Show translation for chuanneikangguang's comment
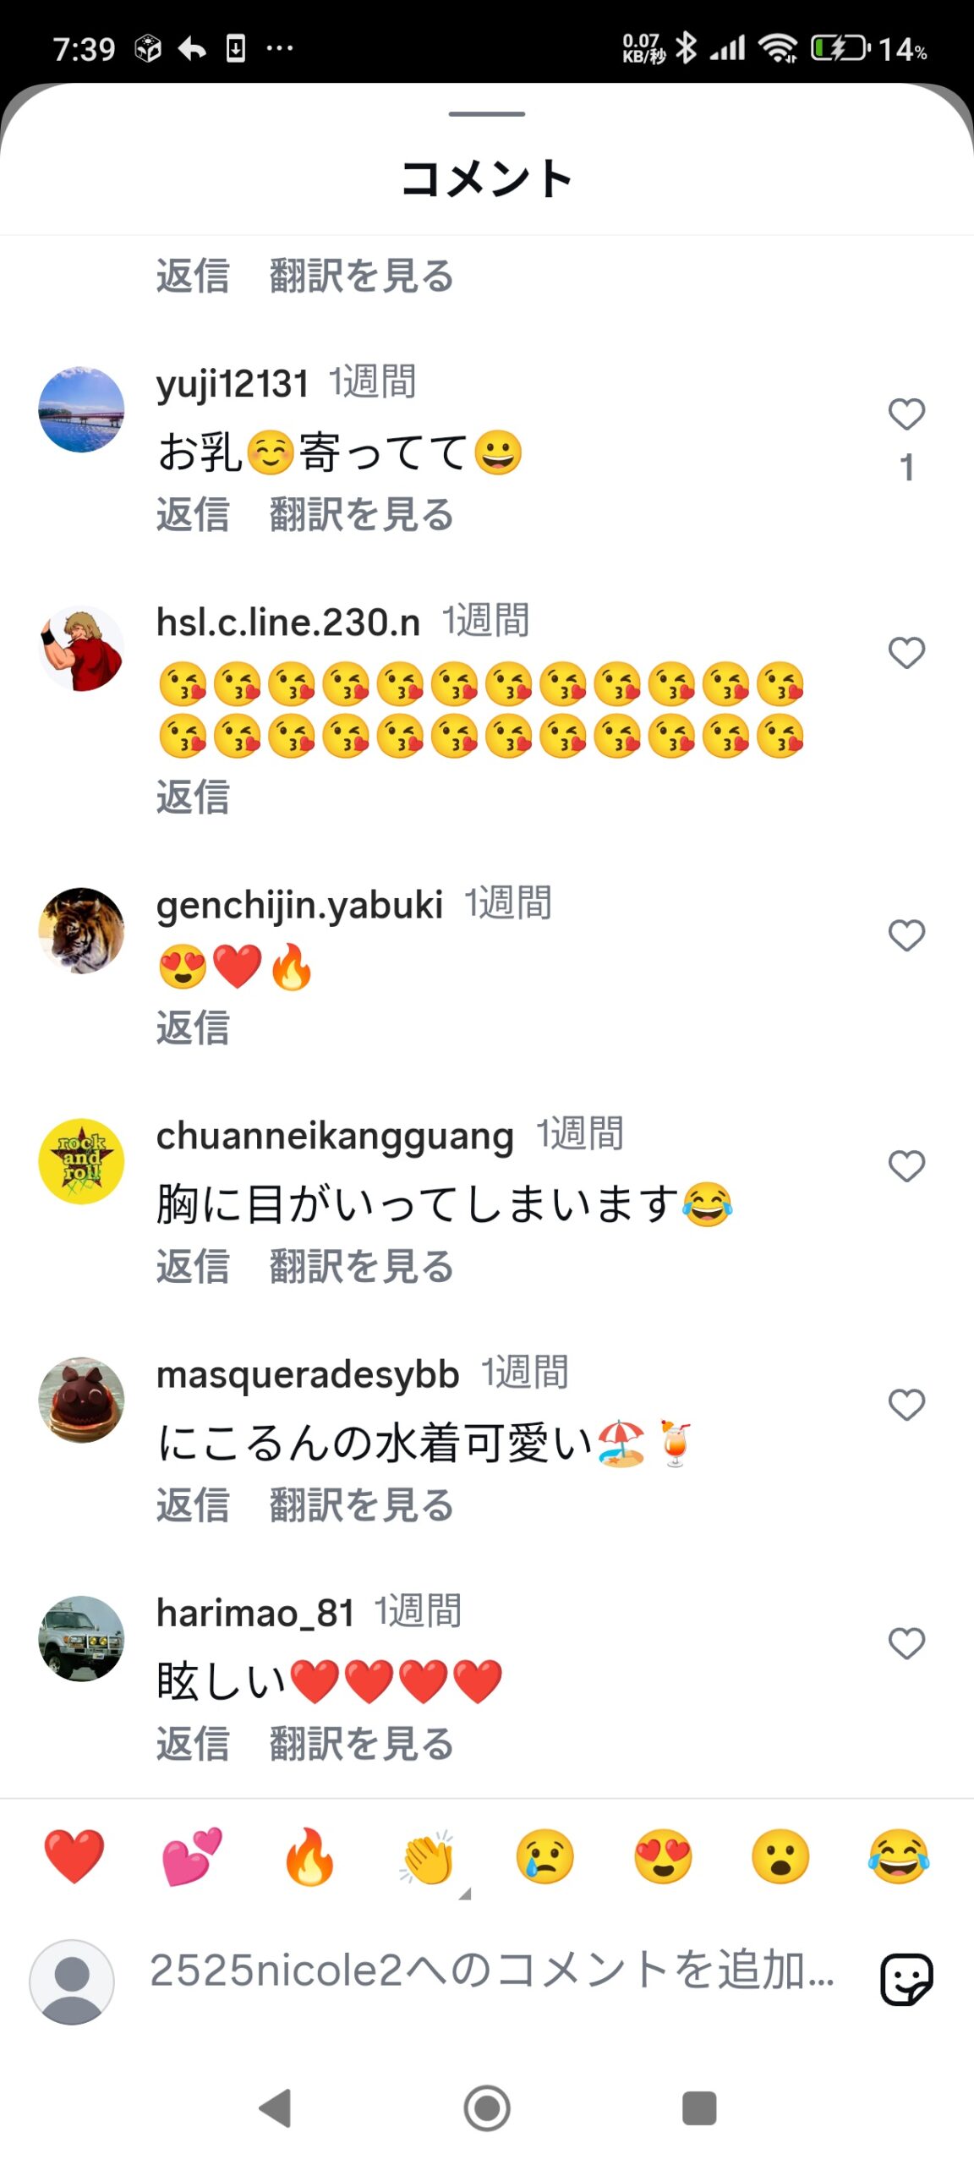The height and width of the screenshot is (2165, 974). pyautogui.click(x=362, y=1266)
